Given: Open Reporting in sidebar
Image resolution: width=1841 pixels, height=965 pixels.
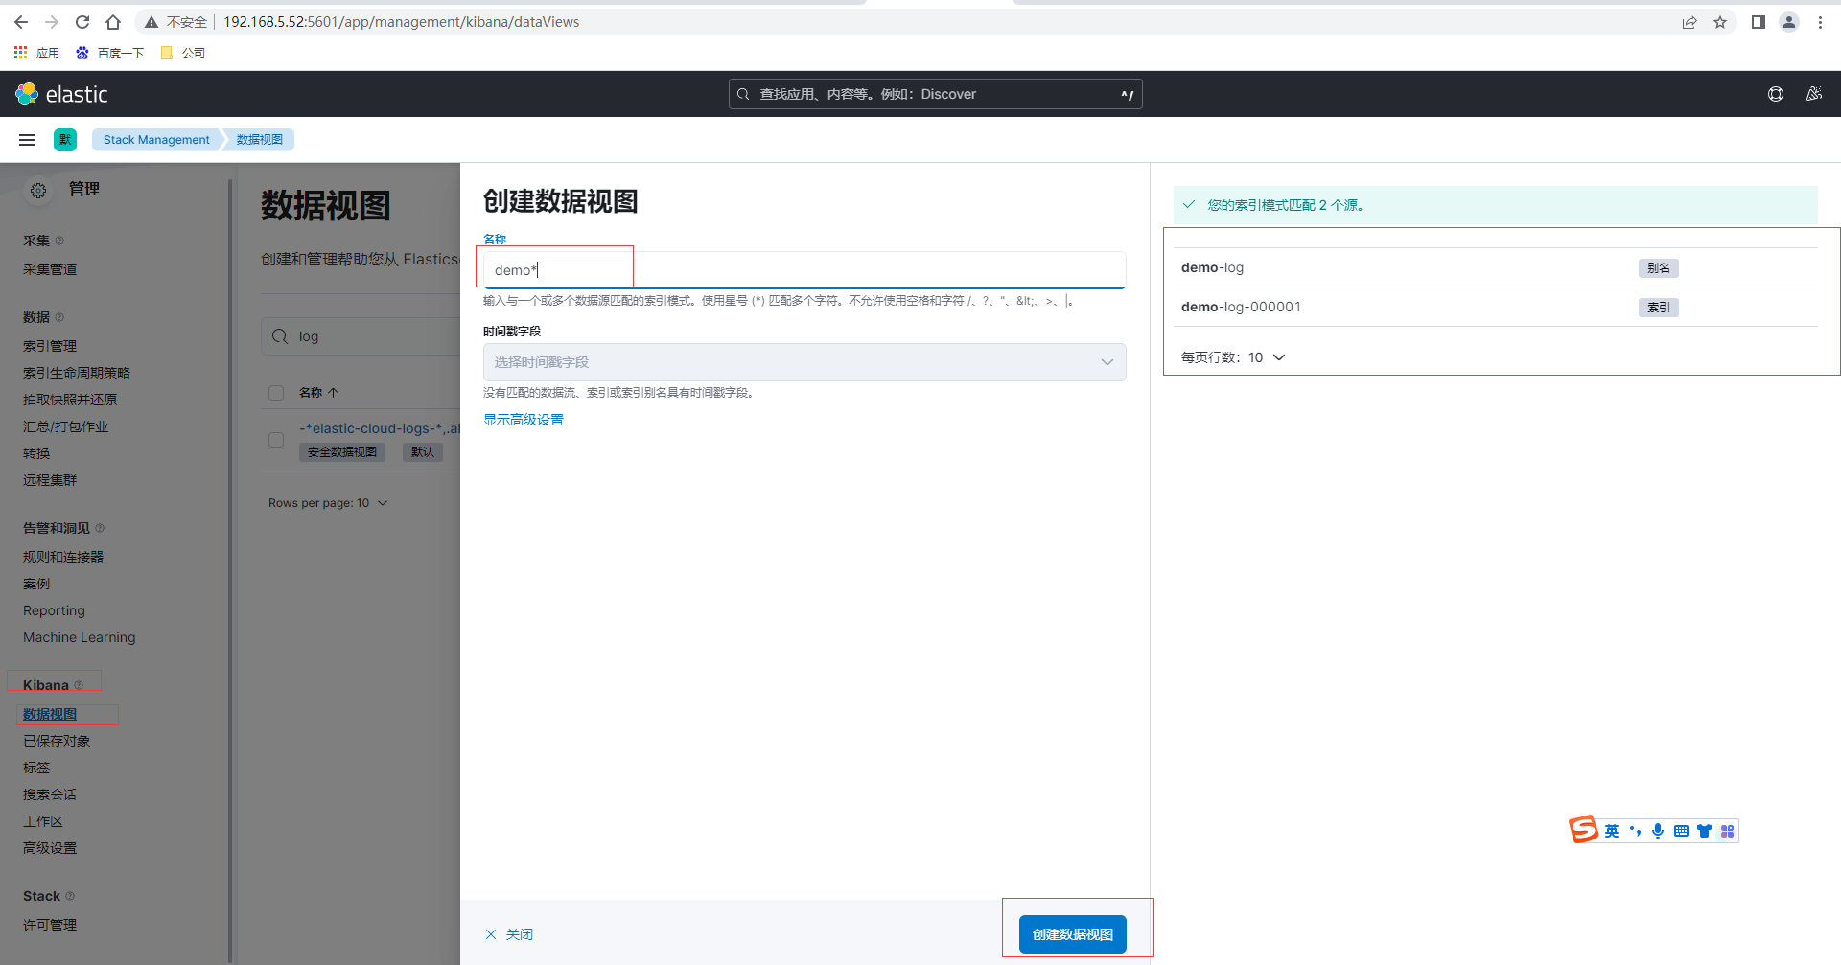Looking at the screenshot, I should click(x=54, y=610).
